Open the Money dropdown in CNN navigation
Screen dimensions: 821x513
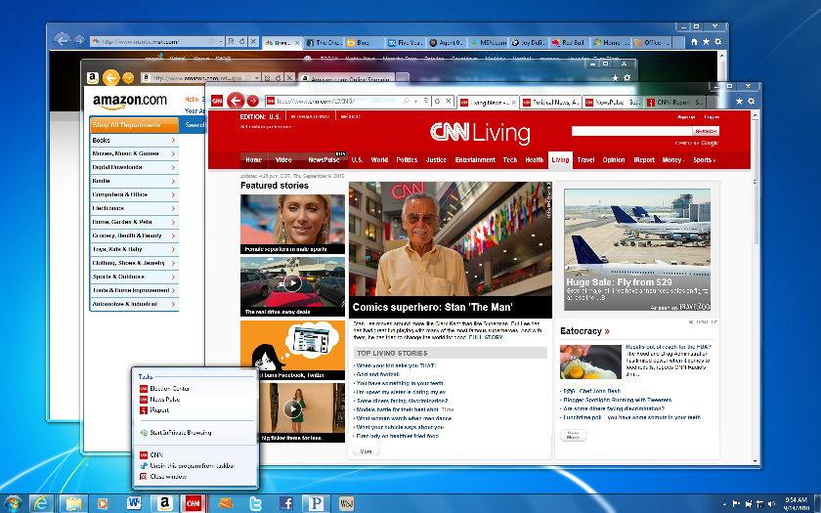[x=672, y=159]
